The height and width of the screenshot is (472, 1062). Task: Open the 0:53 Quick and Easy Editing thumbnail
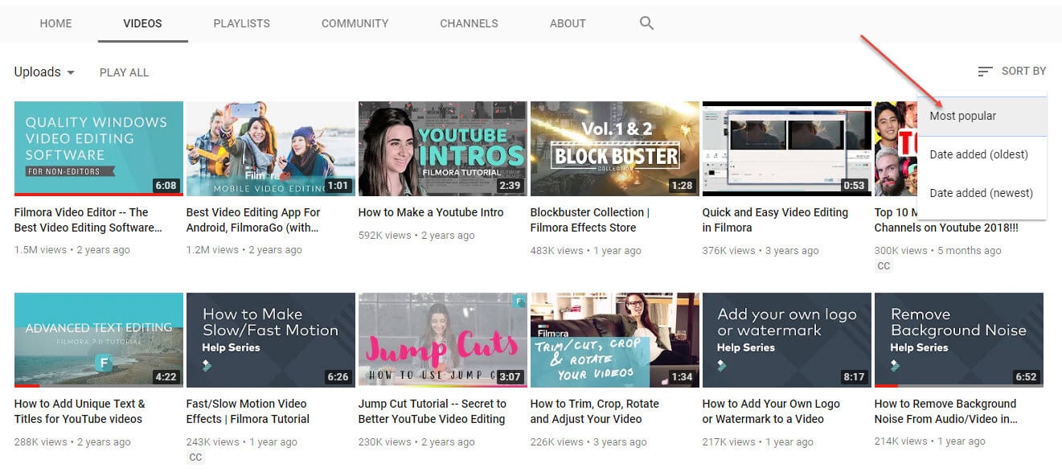[787, 149]
